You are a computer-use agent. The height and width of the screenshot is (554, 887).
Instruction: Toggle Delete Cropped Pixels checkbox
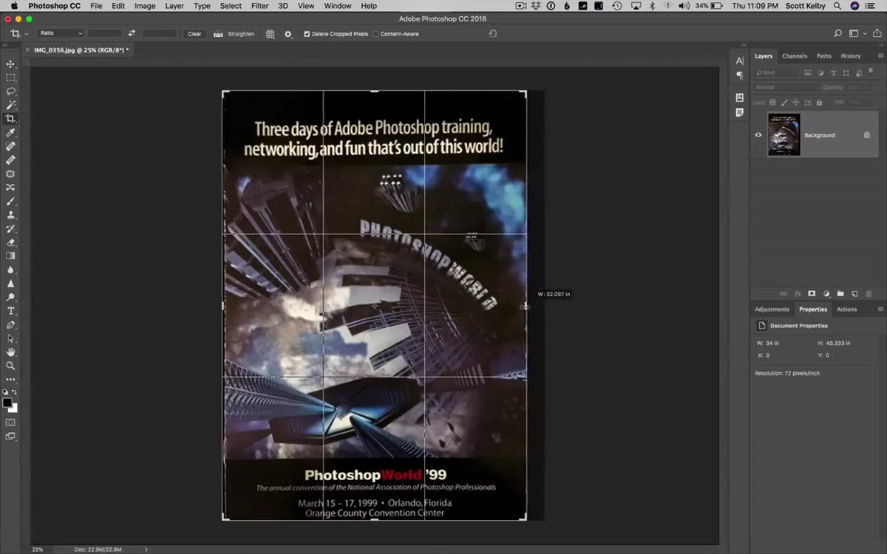(307, 34)
